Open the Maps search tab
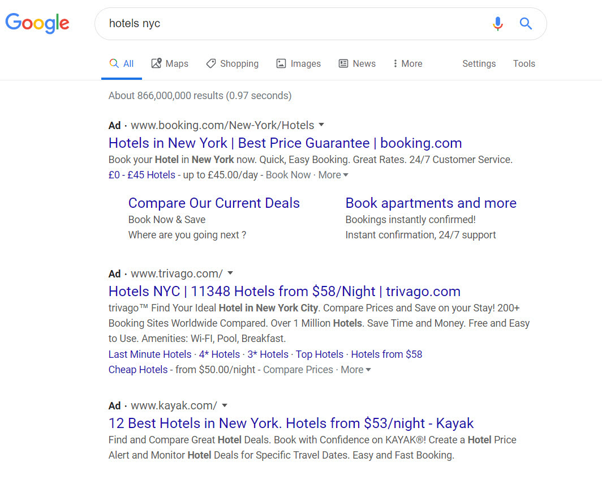This screenshot has width=602, height=479. click(170, 63)
